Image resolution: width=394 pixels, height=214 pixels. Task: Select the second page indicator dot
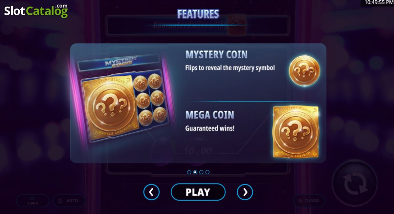pos(195,172)
